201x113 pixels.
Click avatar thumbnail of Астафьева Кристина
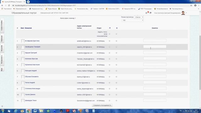click(23, 41)
